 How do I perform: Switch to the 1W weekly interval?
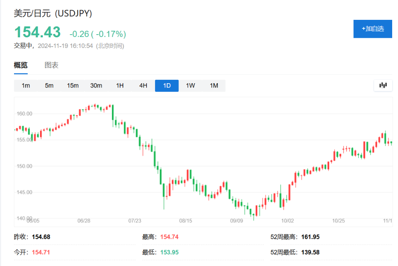point(190,86)
